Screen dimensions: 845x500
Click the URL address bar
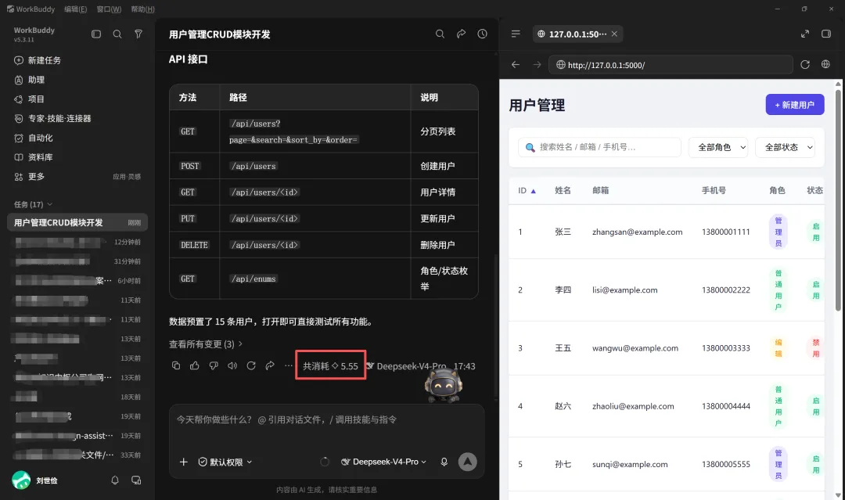click(x=671, y=65)
